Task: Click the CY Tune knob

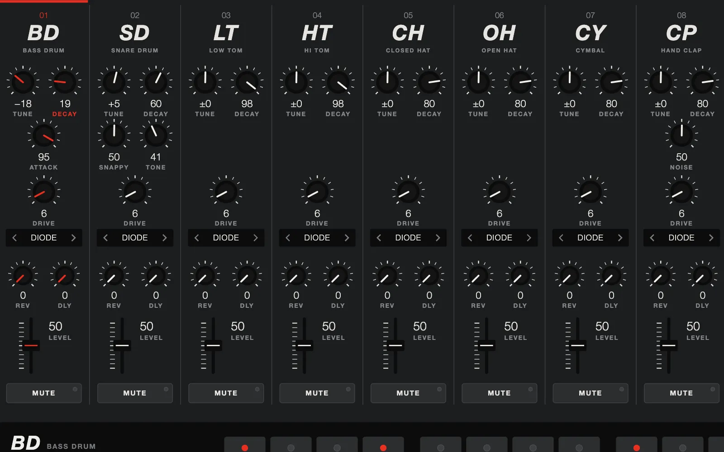Action: tap(570, 82)
